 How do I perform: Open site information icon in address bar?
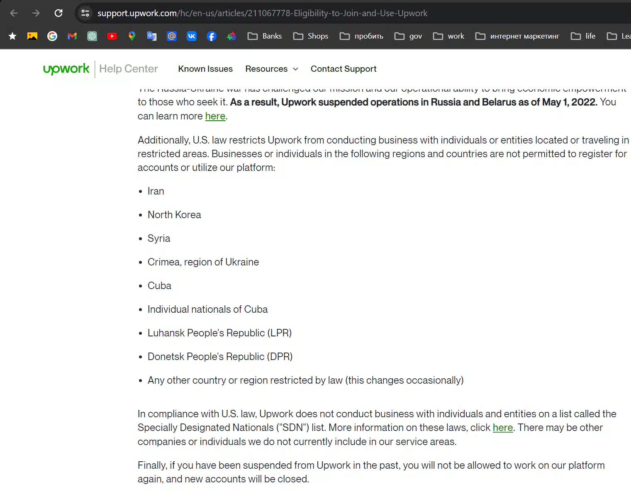click(85, 13)
